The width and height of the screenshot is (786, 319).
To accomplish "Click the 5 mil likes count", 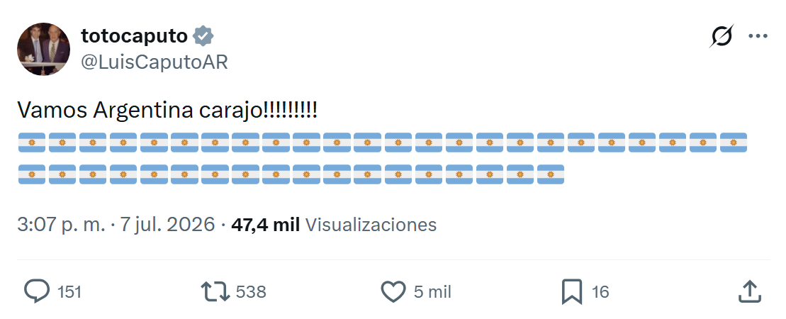I will click(432, 292).
